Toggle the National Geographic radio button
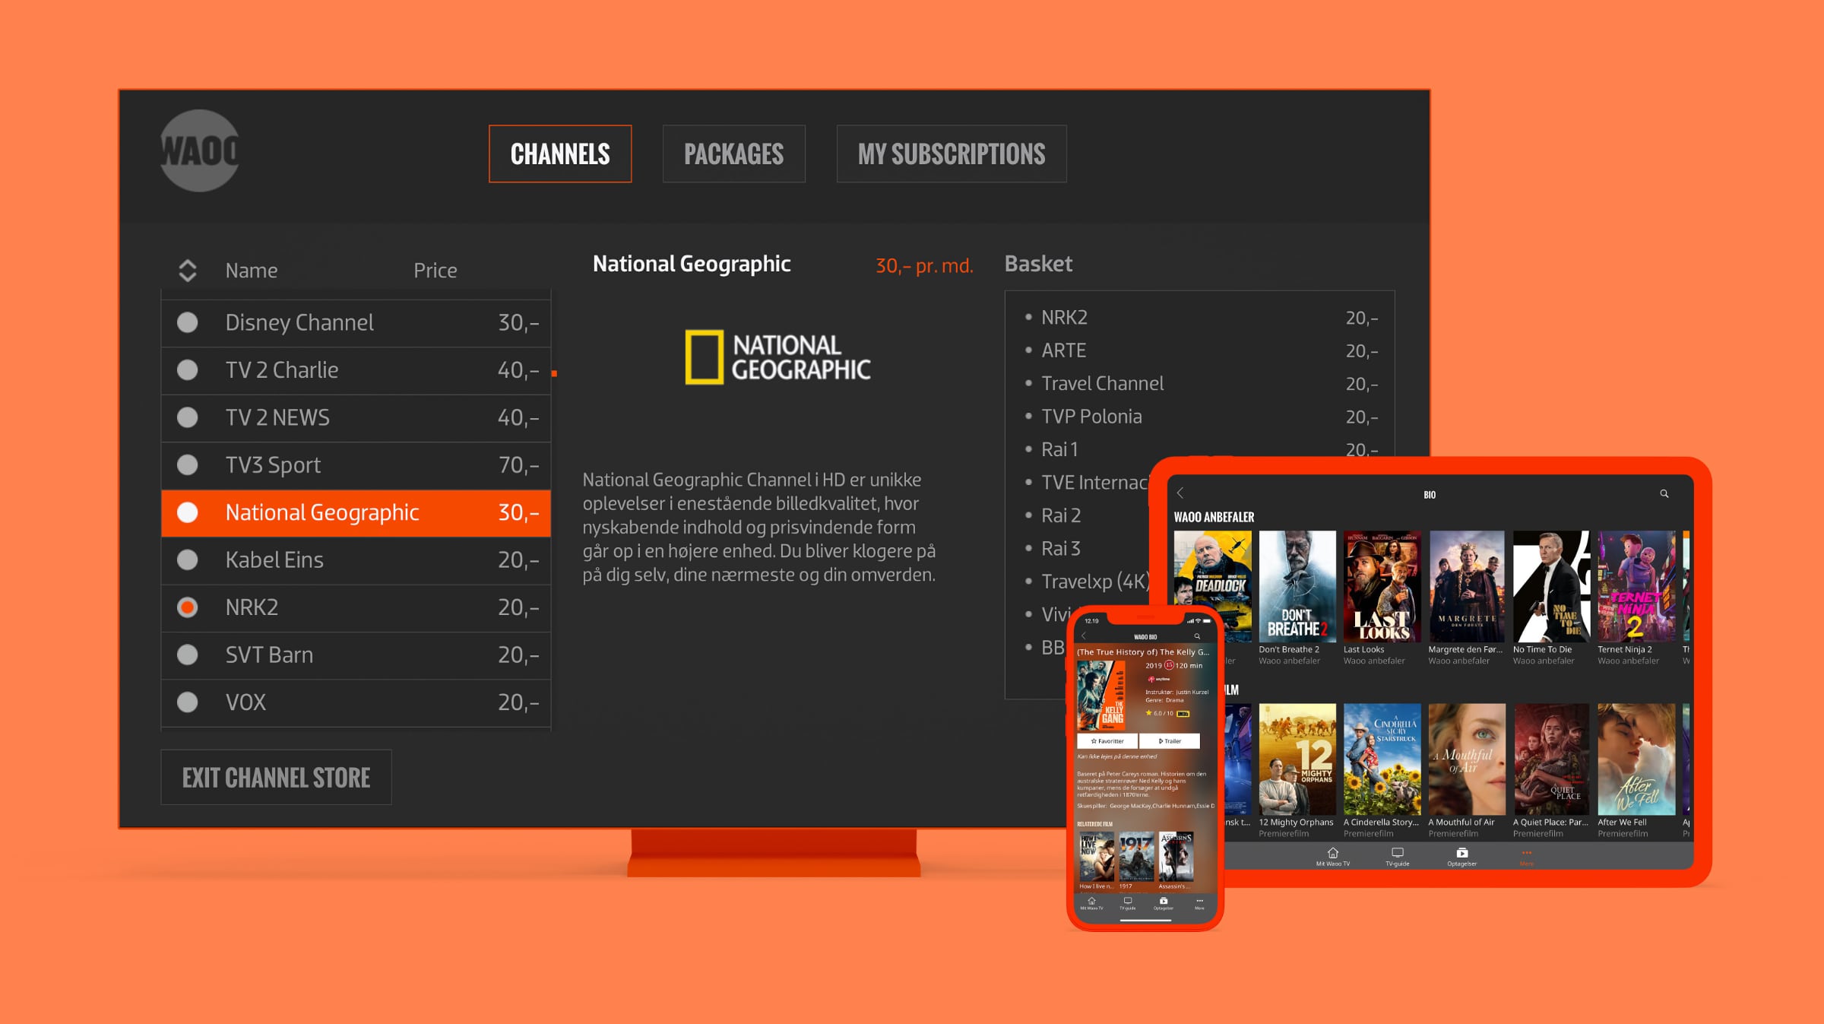This screenshot has height=1024, width=1824. point(188,512)
